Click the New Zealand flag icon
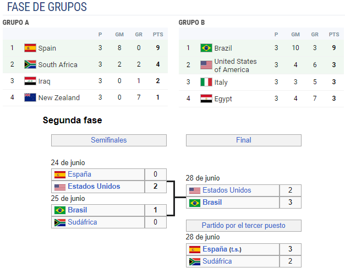 (x=30, y=97)
